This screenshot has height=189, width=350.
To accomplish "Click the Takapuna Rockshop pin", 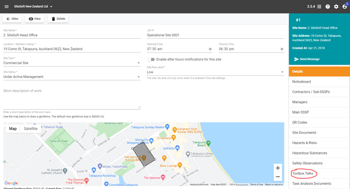I will [94, 171].
